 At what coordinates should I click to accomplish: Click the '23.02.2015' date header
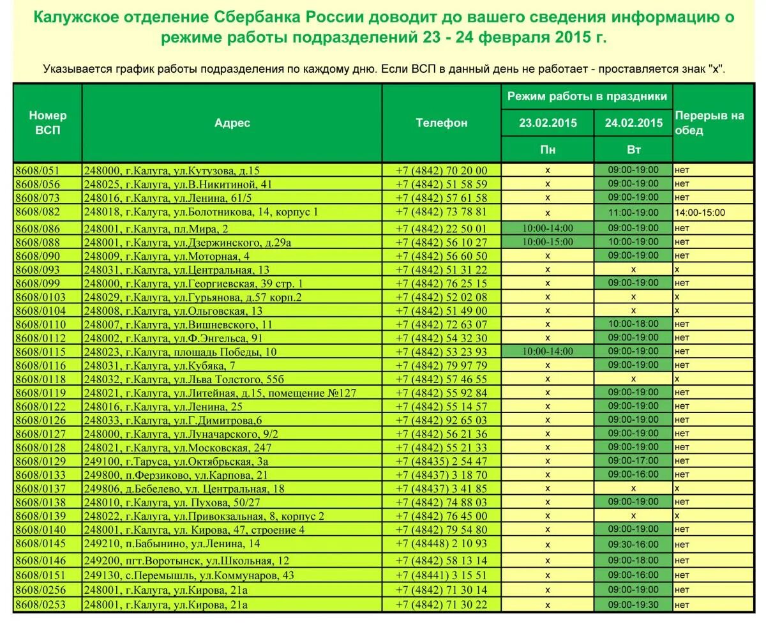click(548, 123)
